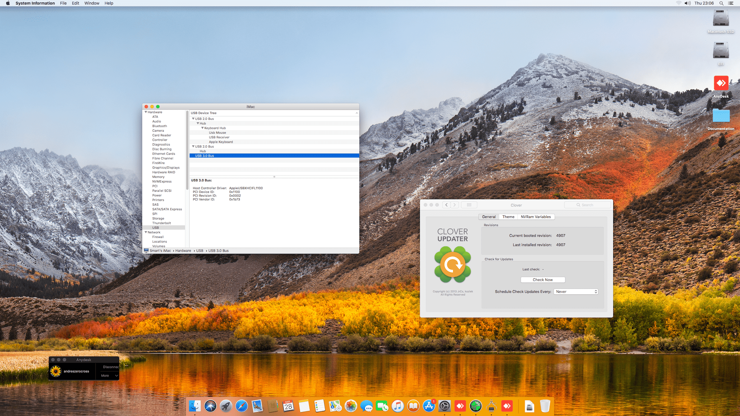Collapse the Keyboard Hub node
The width and height of the screenshot is (740, 416).
[x=202, y=128]
